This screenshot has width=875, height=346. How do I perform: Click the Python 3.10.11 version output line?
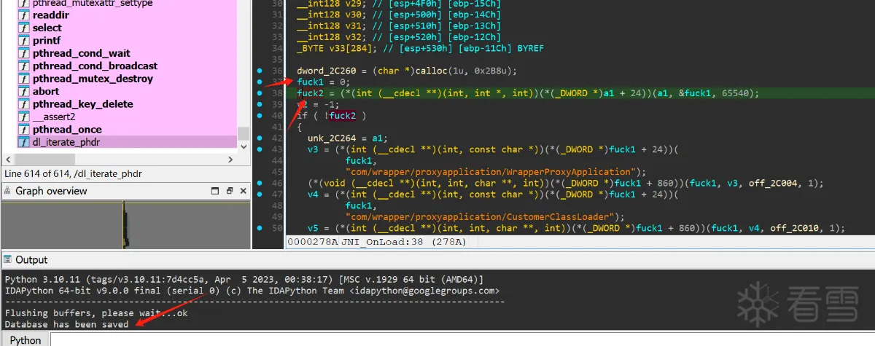244,280
